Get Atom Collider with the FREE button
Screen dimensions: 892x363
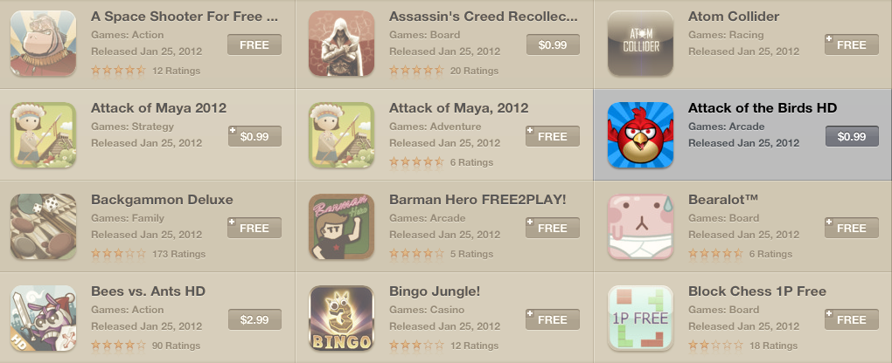coord(852,45)
